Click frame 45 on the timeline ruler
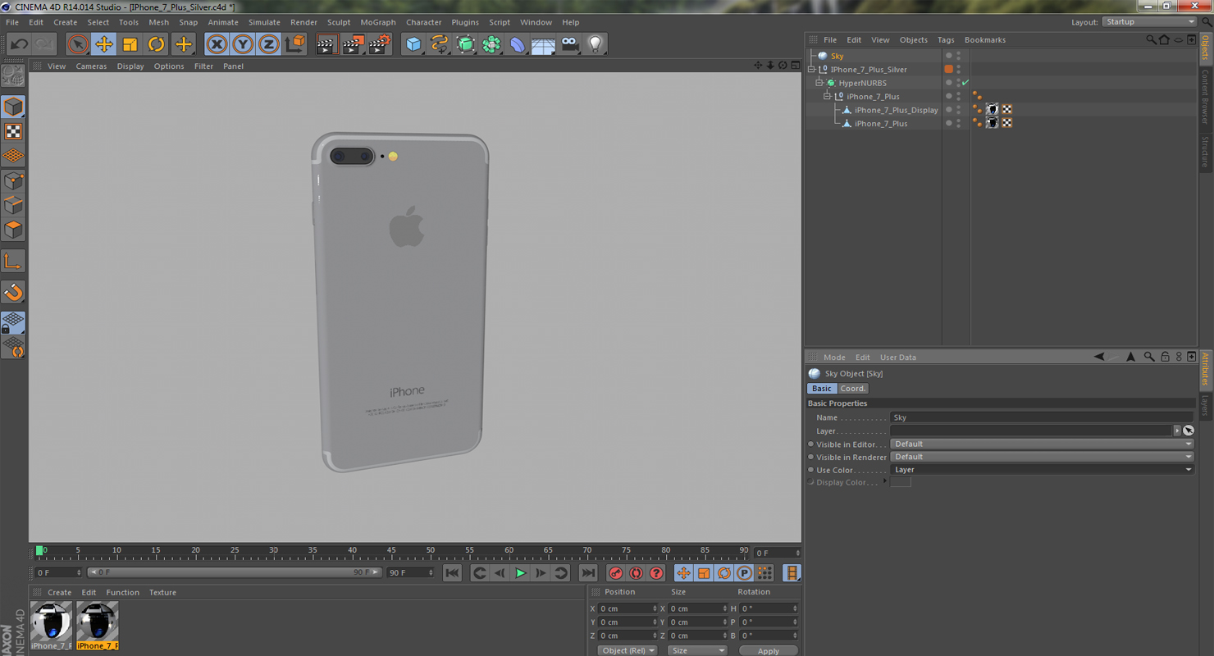The image size is (1214, 656). point(391,550)
